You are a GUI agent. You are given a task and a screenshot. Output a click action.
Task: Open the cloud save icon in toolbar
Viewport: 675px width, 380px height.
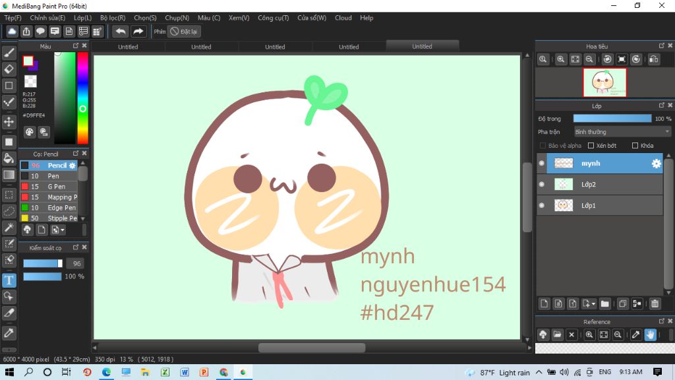[12, 32]
